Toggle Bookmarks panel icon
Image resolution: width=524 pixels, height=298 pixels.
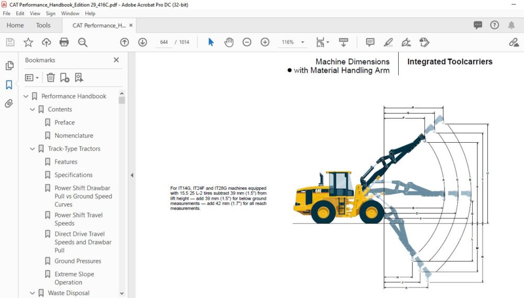click(9, 85)
